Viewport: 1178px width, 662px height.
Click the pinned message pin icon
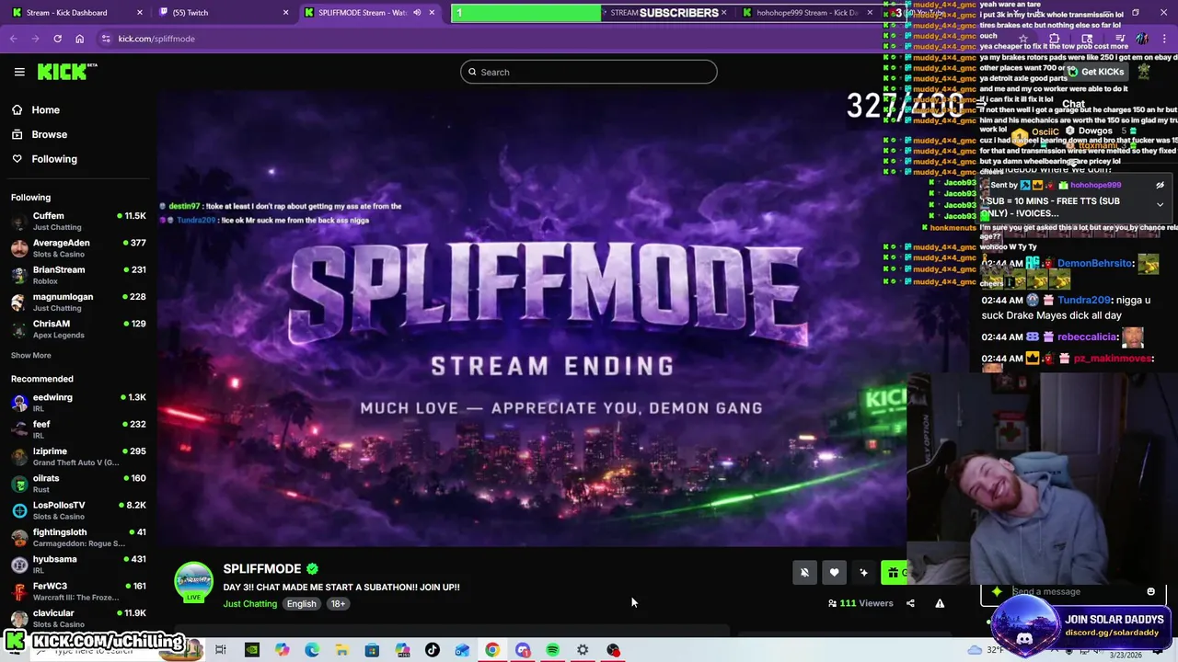pos(1160,185)
